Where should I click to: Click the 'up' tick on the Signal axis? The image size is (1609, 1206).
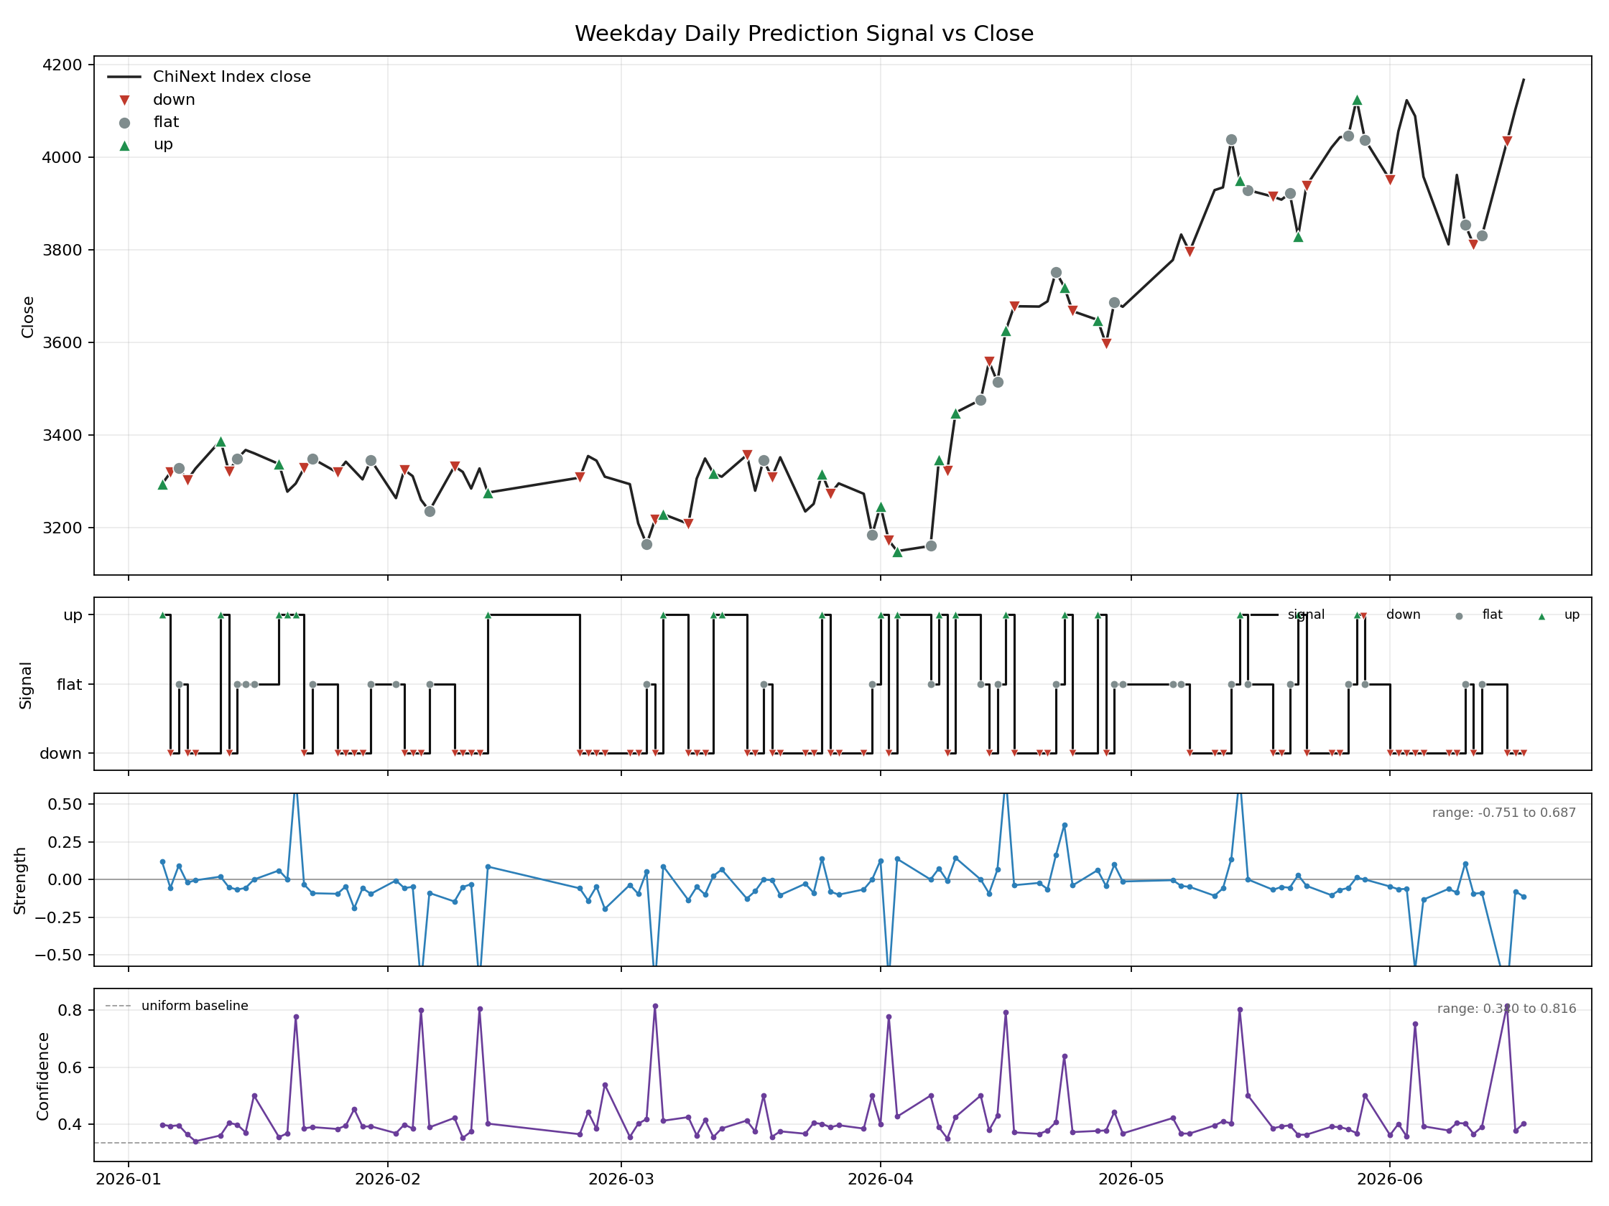click(73, 615)
